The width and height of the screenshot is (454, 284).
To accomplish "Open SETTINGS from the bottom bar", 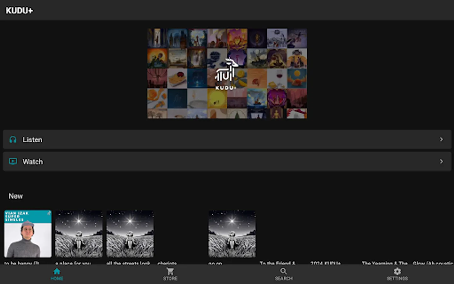I will click(x=397, y=274).
